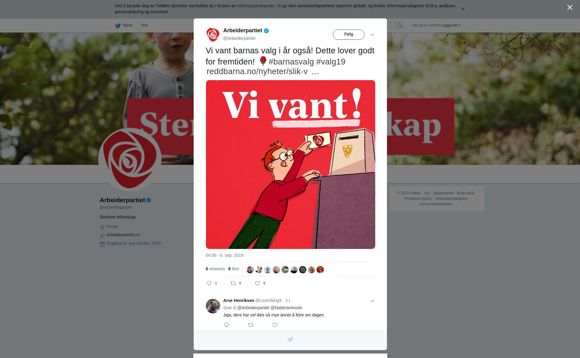The height and width of the screenshot is (358, 580).
Task: Follow Arbeiderpartiet with the Følg button
Action: 349,34
